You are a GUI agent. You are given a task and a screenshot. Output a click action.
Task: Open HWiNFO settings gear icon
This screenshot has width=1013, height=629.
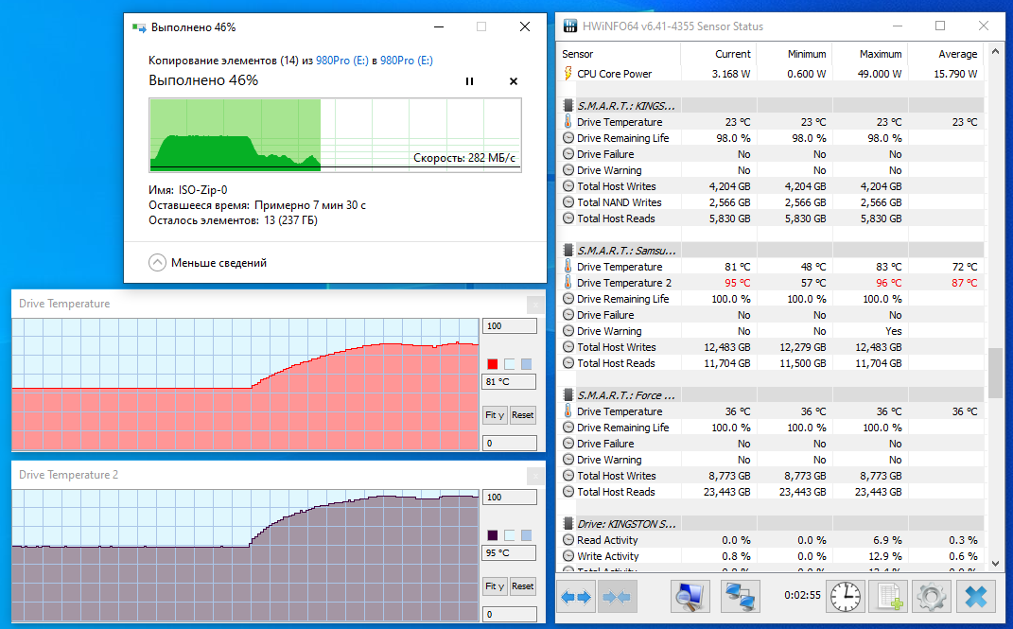pyautogui.click(x=931, y=597)
